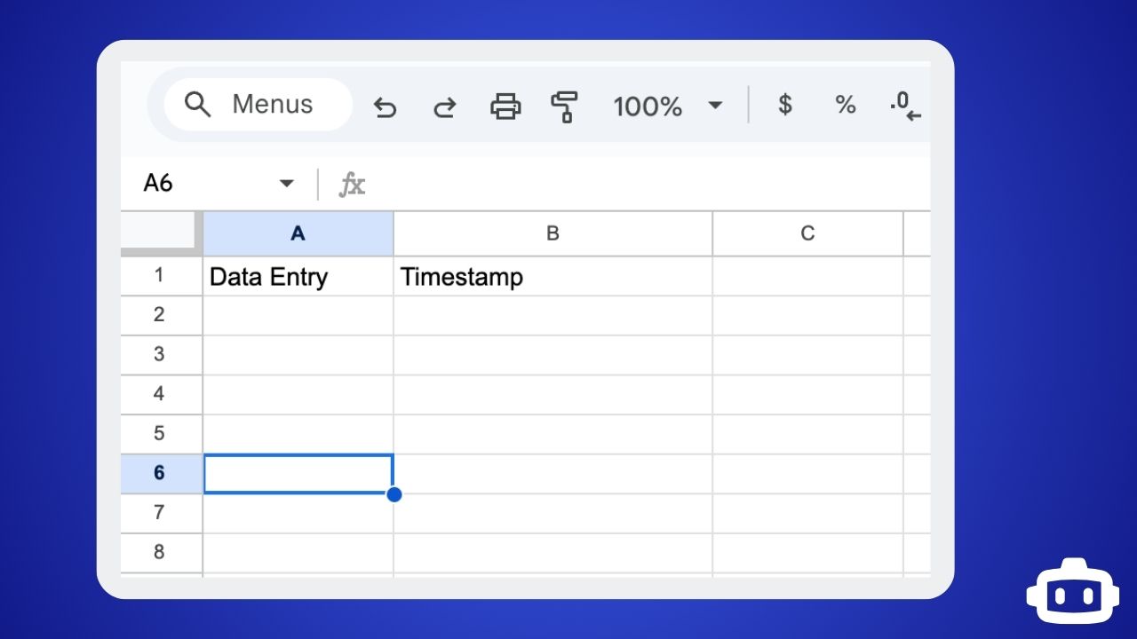
Task: Click the decrease decimal places icon
Action: tap(904, 106)
